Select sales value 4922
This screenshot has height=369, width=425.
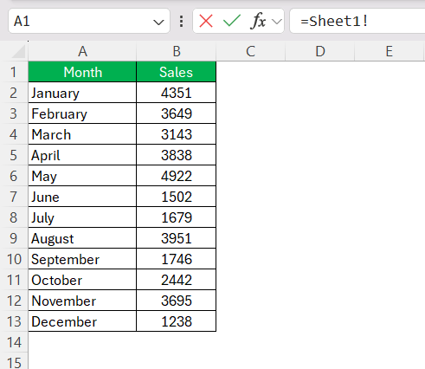(177, 176)
